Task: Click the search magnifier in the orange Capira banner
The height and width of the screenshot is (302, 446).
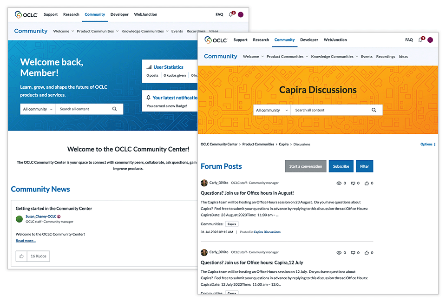Action: (374, 110)
